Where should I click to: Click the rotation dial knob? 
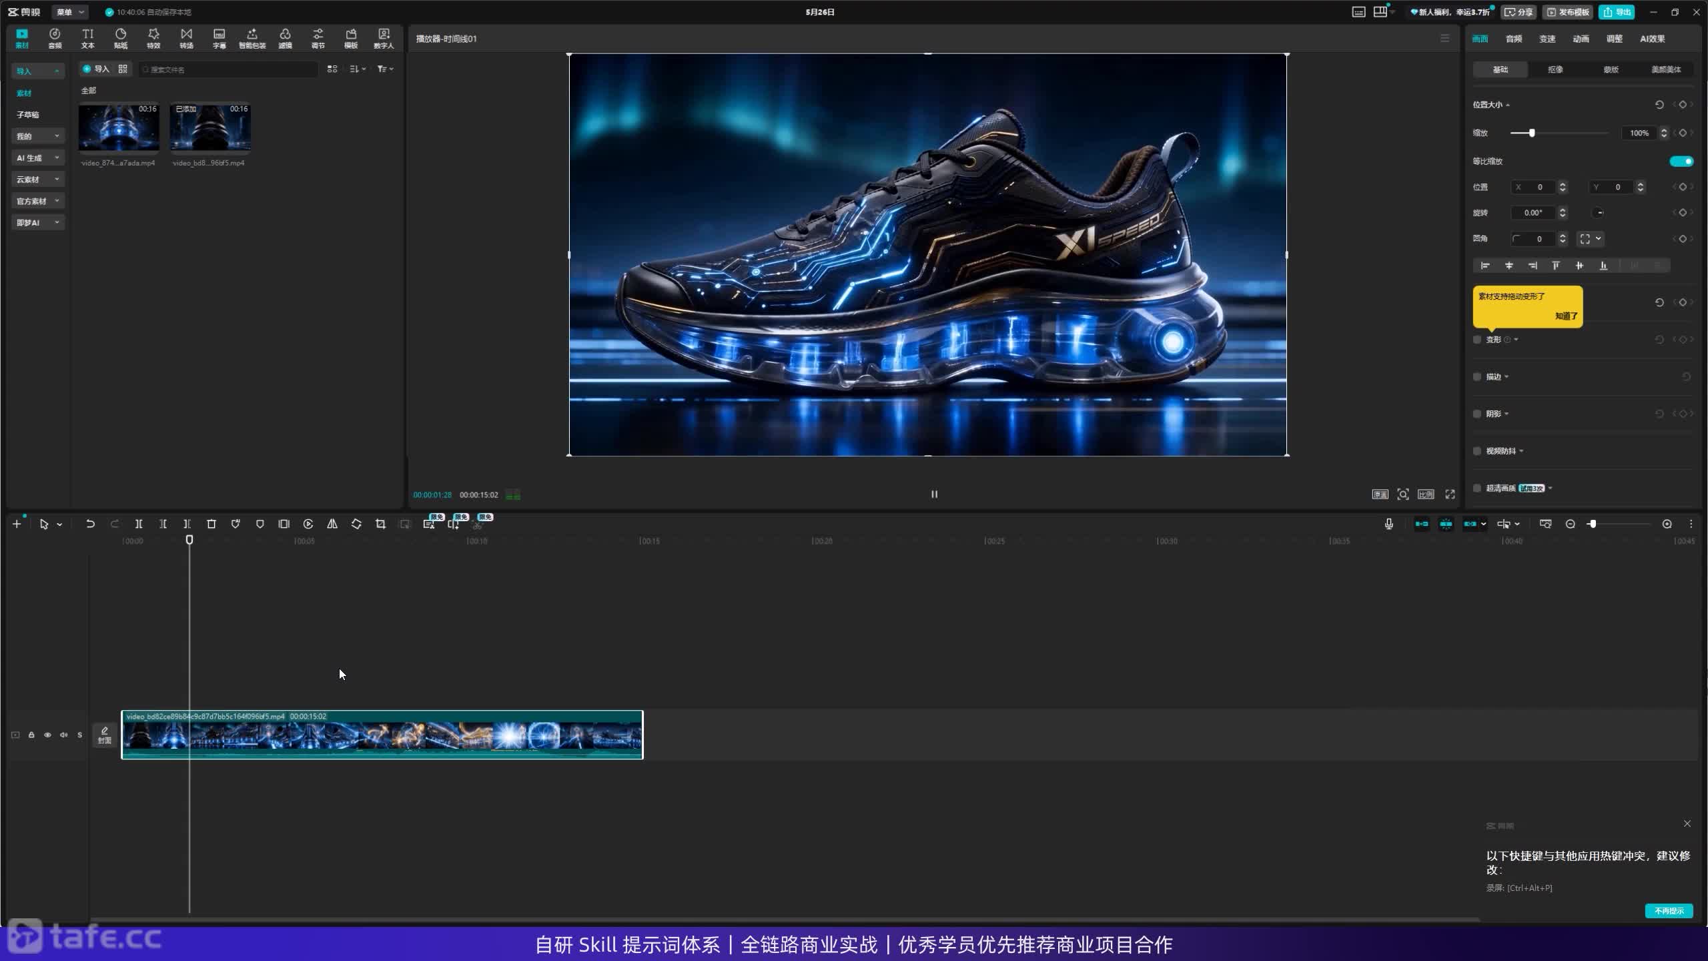click(x=1598, y=213)
